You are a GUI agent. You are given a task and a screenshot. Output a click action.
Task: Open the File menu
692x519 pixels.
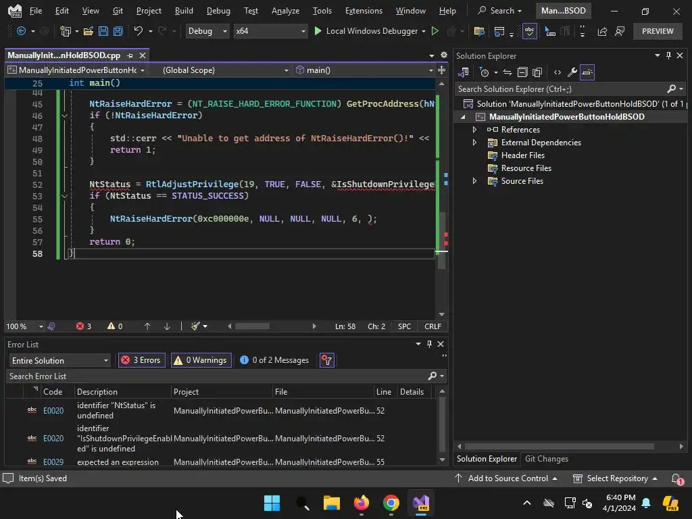tap(36, 11)
